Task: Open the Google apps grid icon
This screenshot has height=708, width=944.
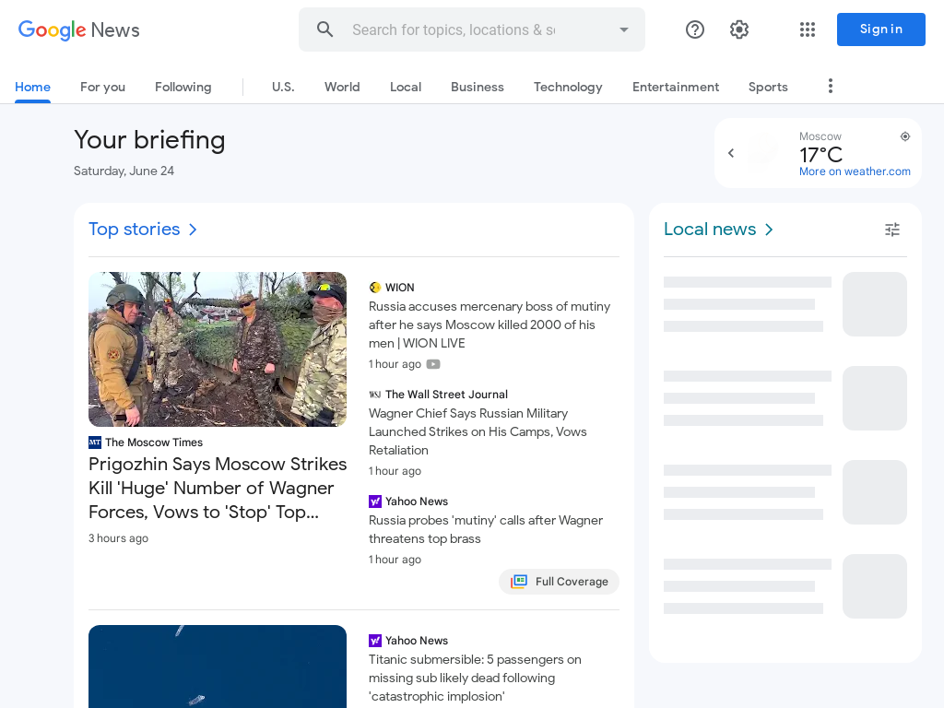Action: 808,29
